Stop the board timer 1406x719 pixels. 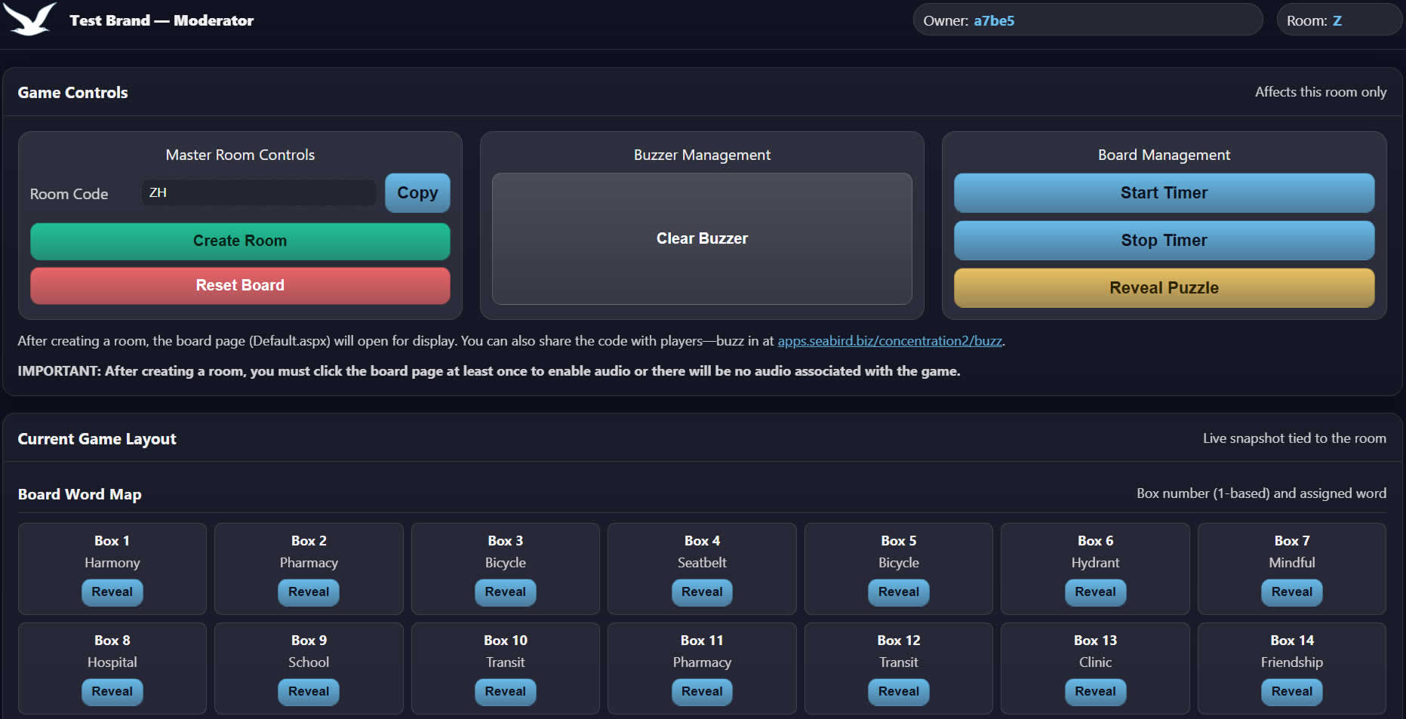1163,240
